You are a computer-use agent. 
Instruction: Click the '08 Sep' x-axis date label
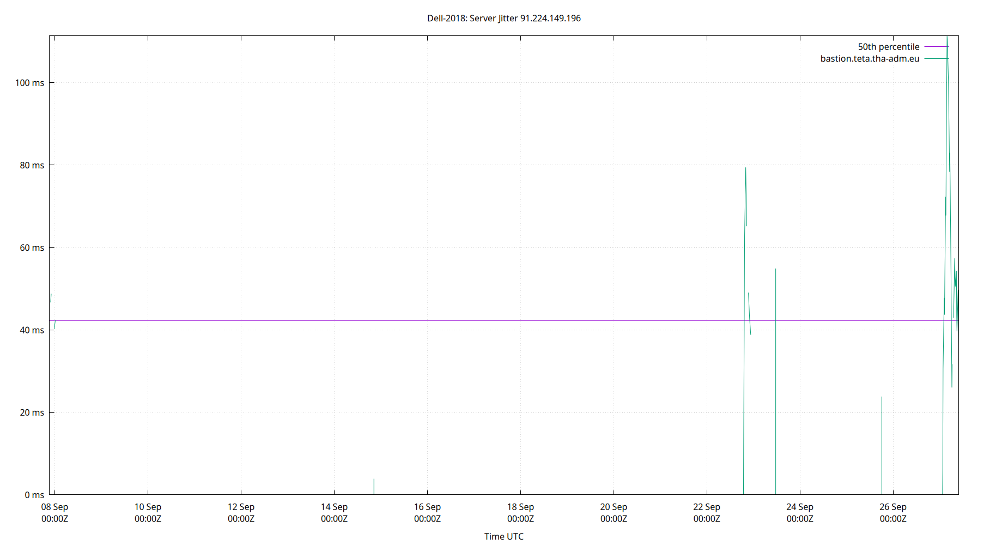[x=55, y=507]
